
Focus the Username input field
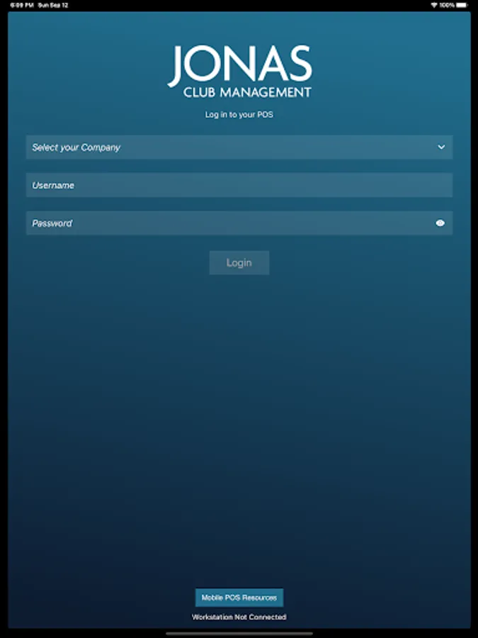[x=239, y=185]
